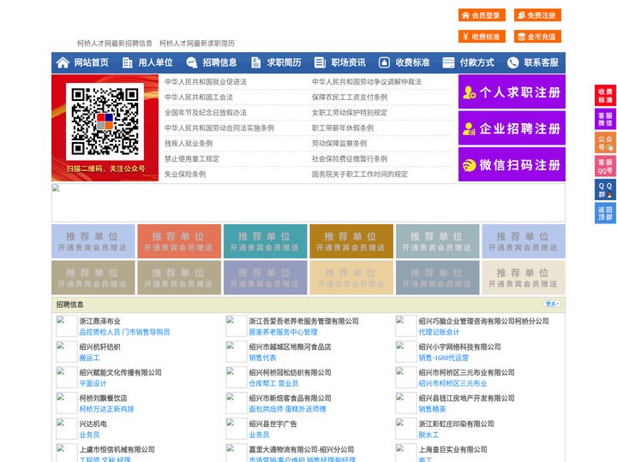Image resolution: width=617 pixels, height=462 pixels.
Task: Open the 职工带薪年休假条例 link
Action: pos(343,128)
